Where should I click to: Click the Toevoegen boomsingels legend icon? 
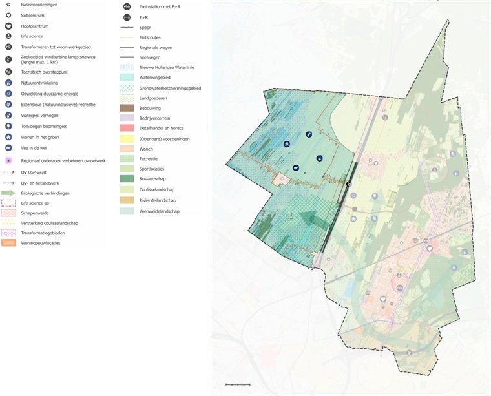click(x=8, y=126)
